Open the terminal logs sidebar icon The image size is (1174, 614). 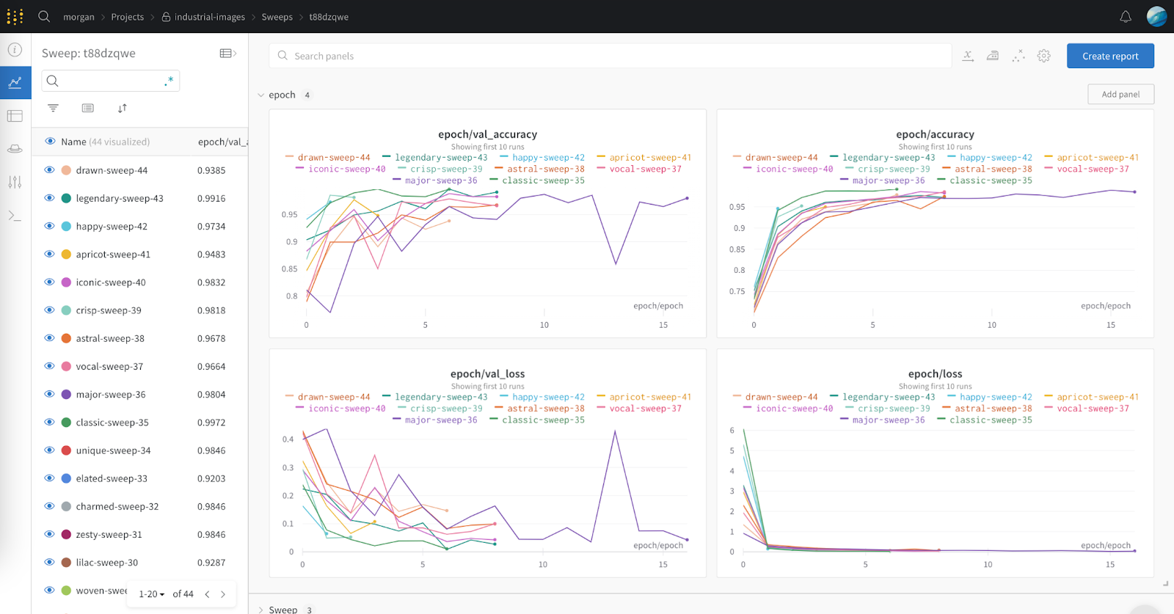tap(15, 216)
